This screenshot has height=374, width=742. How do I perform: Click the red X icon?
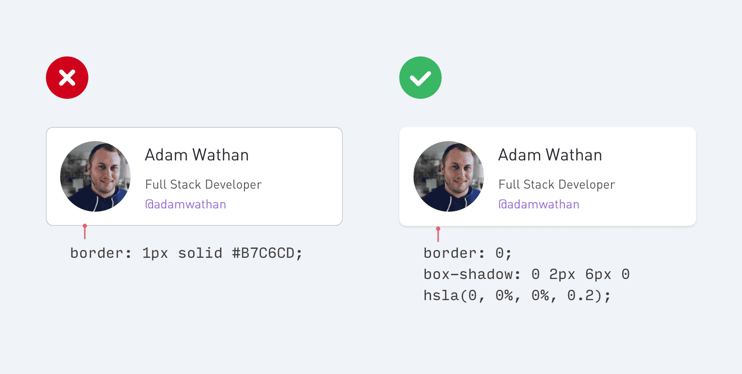click(67, 78)
